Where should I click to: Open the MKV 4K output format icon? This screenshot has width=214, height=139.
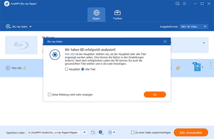click(x=197, y=67)
